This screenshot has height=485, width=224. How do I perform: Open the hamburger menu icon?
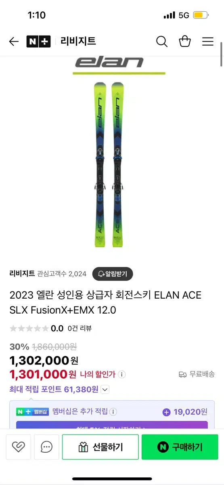pyautogui.click(x=208, y=41)
